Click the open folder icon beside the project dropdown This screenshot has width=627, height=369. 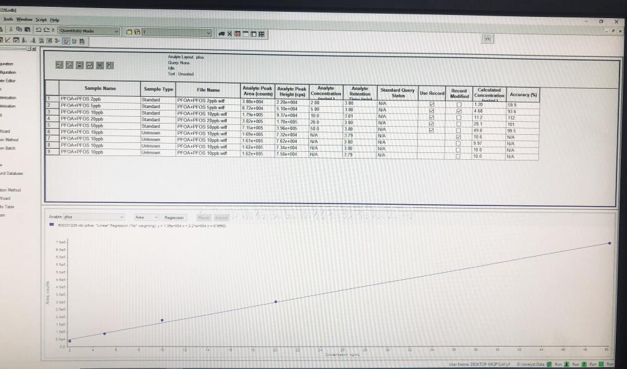129,32
